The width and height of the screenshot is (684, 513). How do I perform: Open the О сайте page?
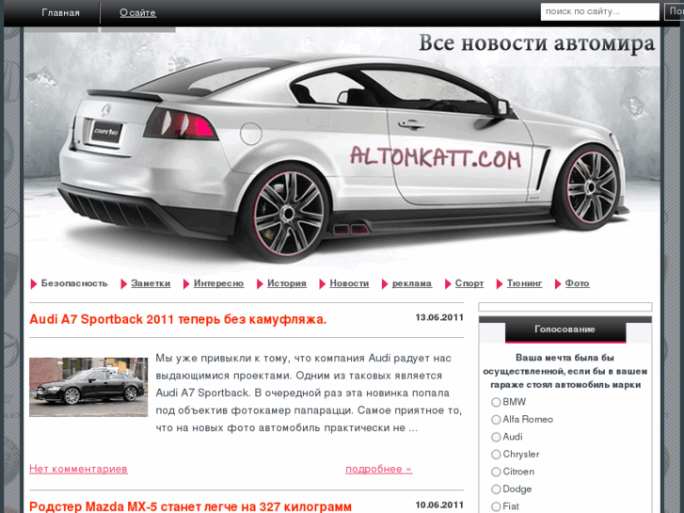point(137,12)
